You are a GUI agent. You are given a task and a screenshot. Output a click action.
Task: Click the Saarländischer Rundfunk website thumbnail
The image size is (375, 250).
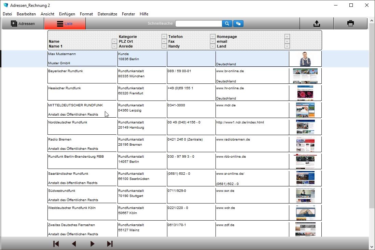click(x=305, y=179)
